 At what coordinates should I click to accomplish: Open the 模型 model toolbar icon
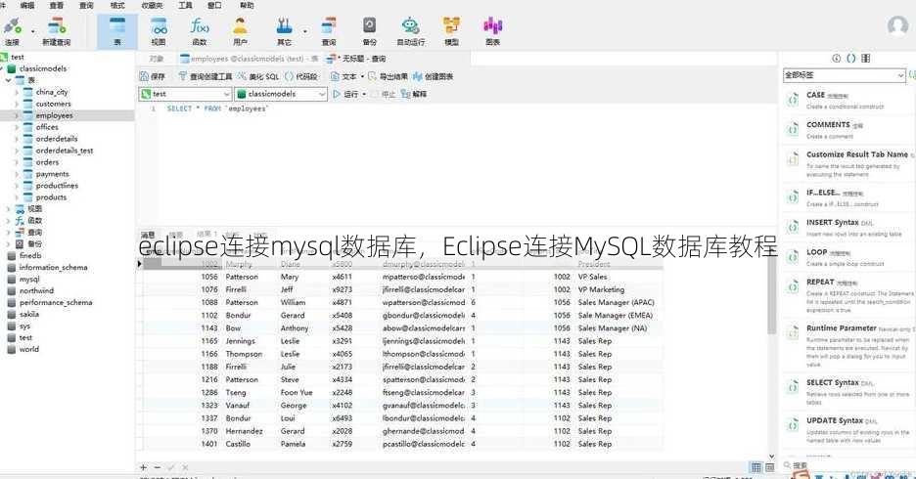pyautogui.click(x=451, y=31)
